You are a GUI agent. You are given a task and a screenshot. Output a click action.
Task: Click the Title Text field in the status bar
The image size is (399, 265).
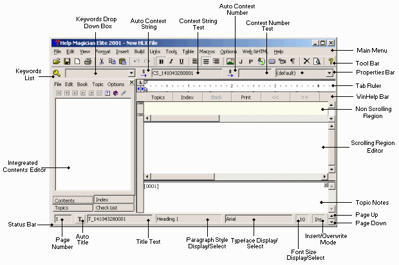coord(119,219)
